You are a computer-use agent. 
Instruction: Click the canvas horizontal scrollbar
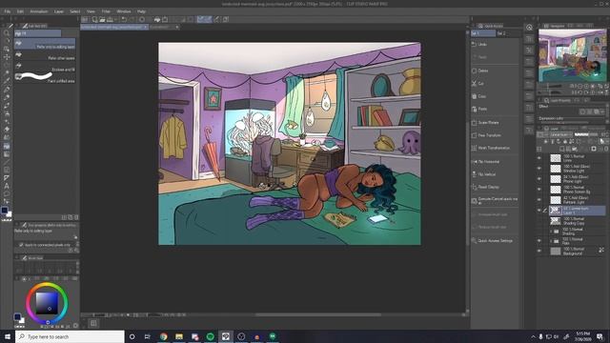318,314
